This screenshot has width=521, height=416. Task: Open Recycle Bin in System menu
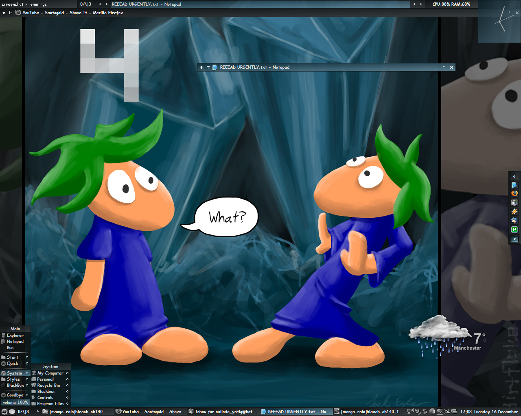50,386
